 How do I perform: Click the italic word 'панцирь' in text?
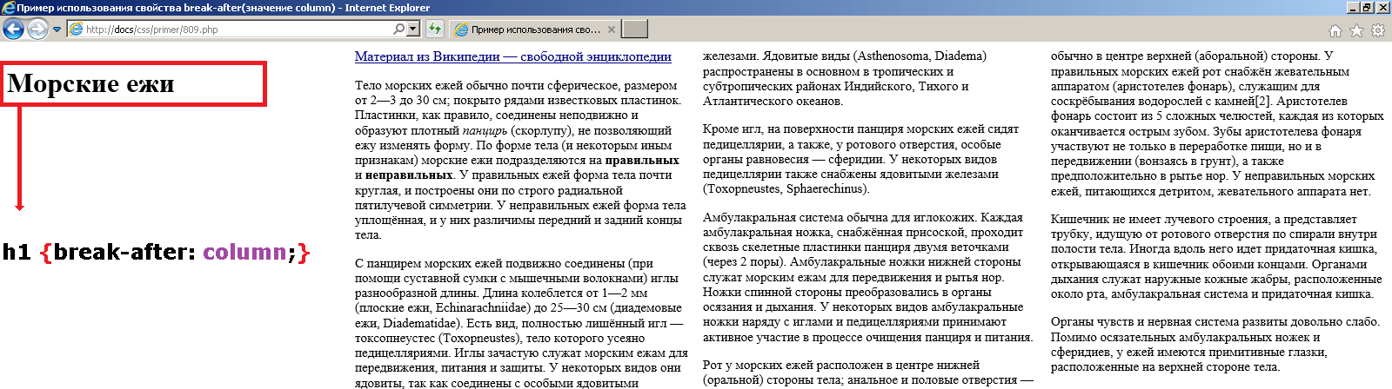[485, 130]
